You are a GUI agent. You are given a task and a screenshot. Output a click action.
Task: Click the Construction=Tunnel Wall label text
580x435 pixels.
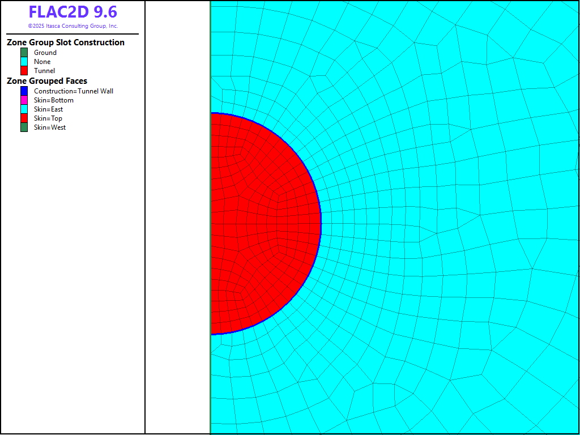tap(74, 91)
